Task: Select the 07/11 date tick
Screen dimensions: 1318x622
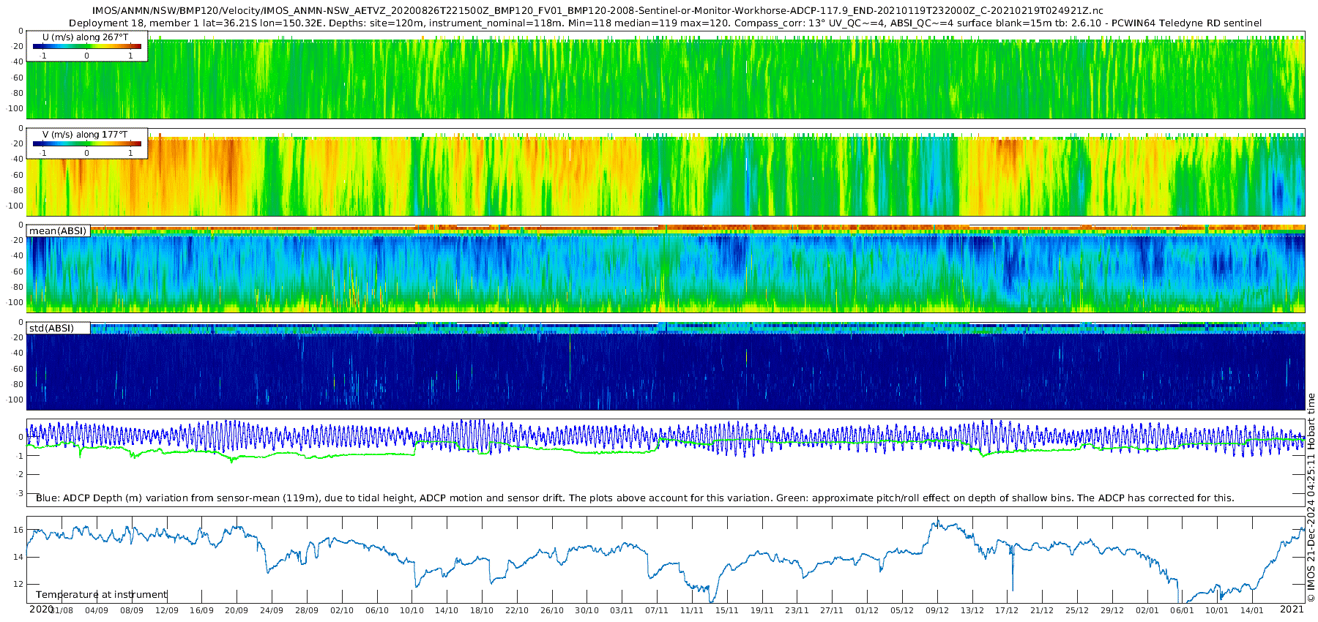Action: point(657,610)
